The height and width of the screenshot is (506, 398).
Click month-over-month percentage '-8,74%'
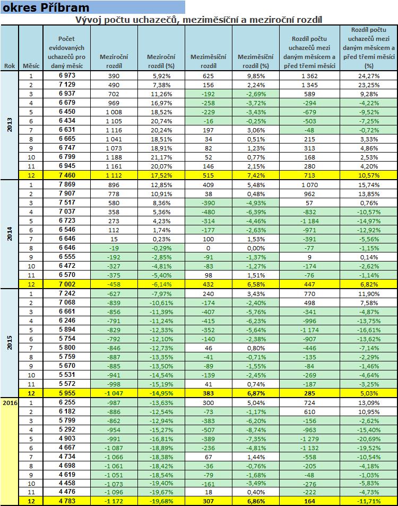point(256,430)
